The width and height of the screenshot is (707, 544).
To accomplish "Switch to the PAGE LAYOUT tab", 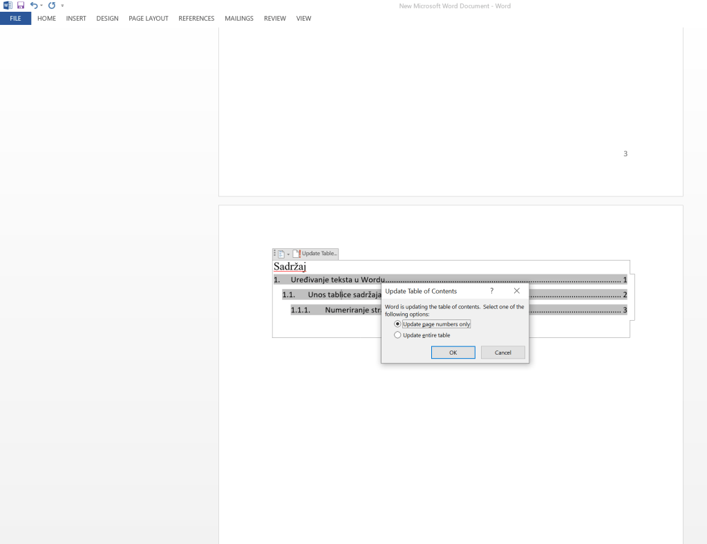I will pyautogui.click(x=149, y=19).
